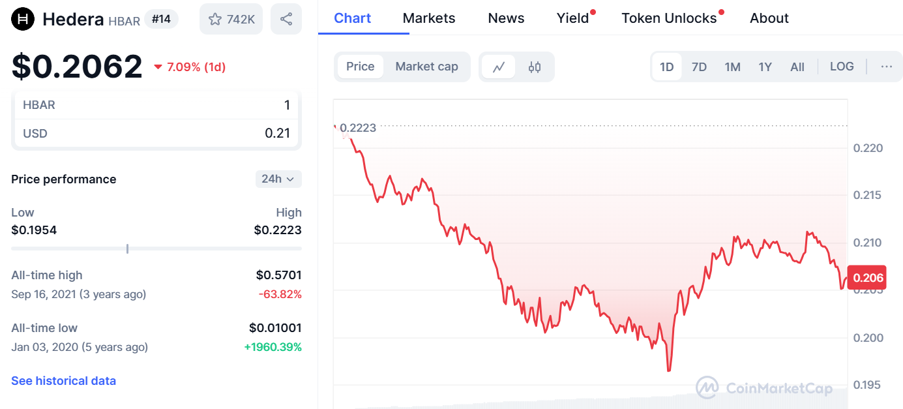Open Token Unlocks section

[x=669, y=18]
